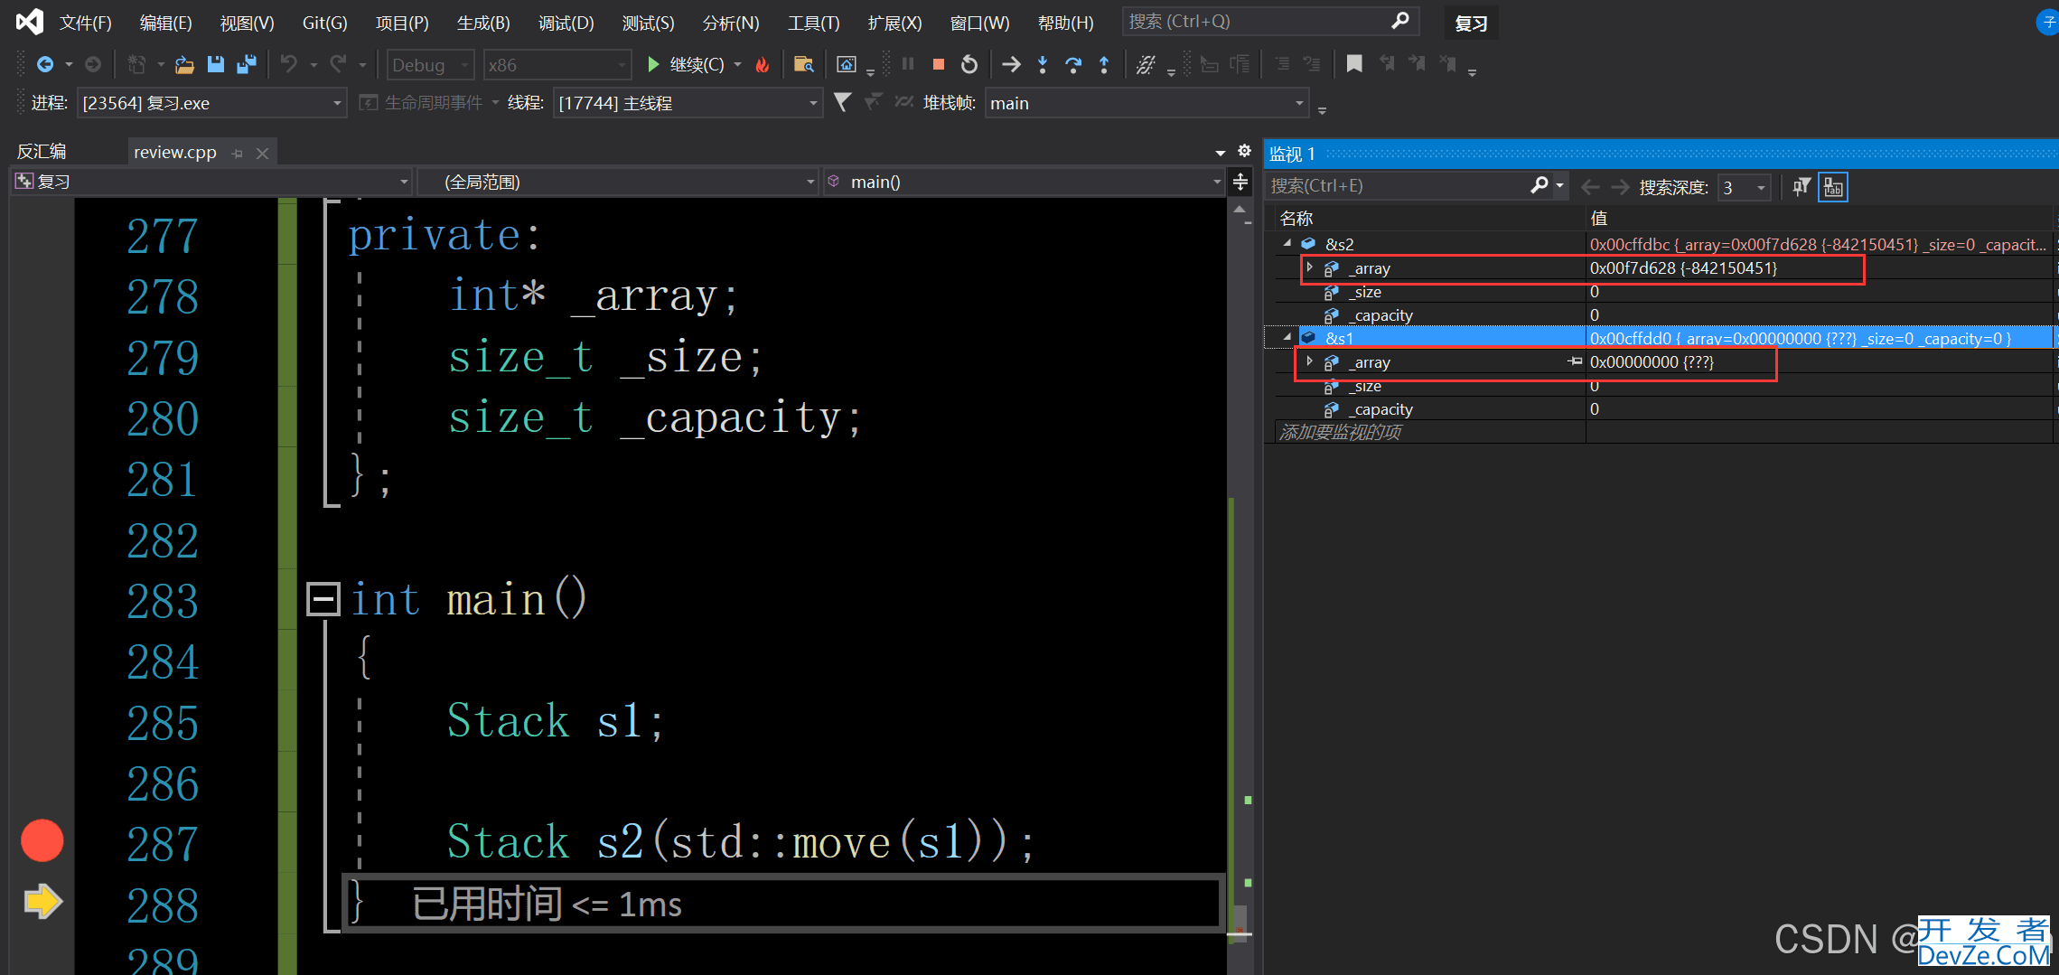This screenshot has width=2059, height=975.
Task: Click the code map slashes icon
Action: click(1146, 64)
